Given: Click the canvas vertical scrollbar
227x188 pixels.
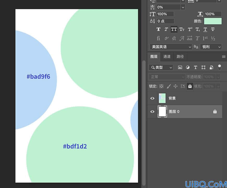Looking at the screenshot, I should [144, 123].
